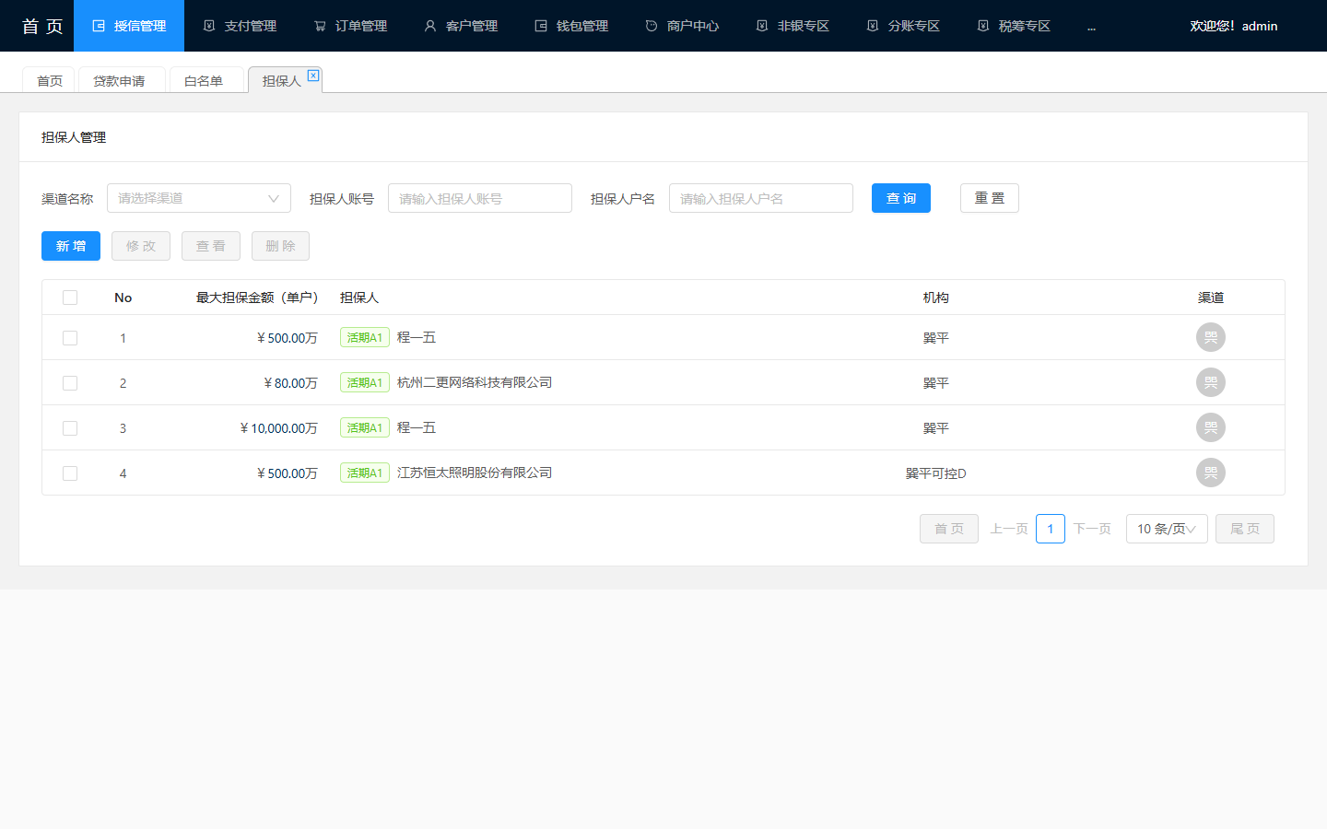Click channel avatar for 江苏恒太照明股份有限公司
The height and width of the screenshot is (829, 1327).
tap(1211, 473)
